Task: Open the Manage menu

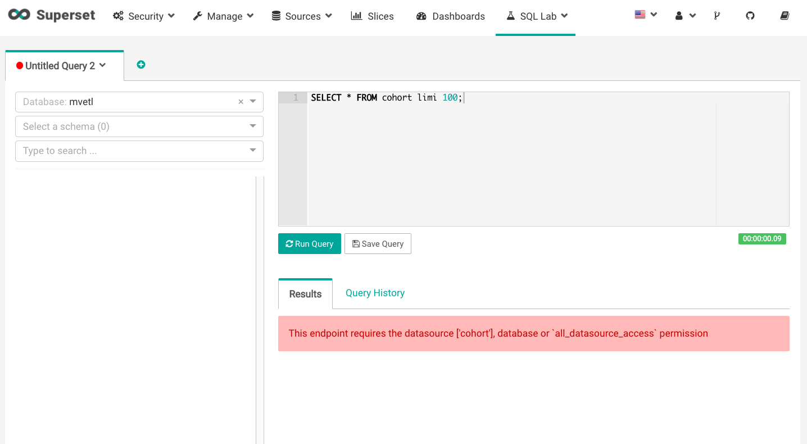Action: pos(223,16)
